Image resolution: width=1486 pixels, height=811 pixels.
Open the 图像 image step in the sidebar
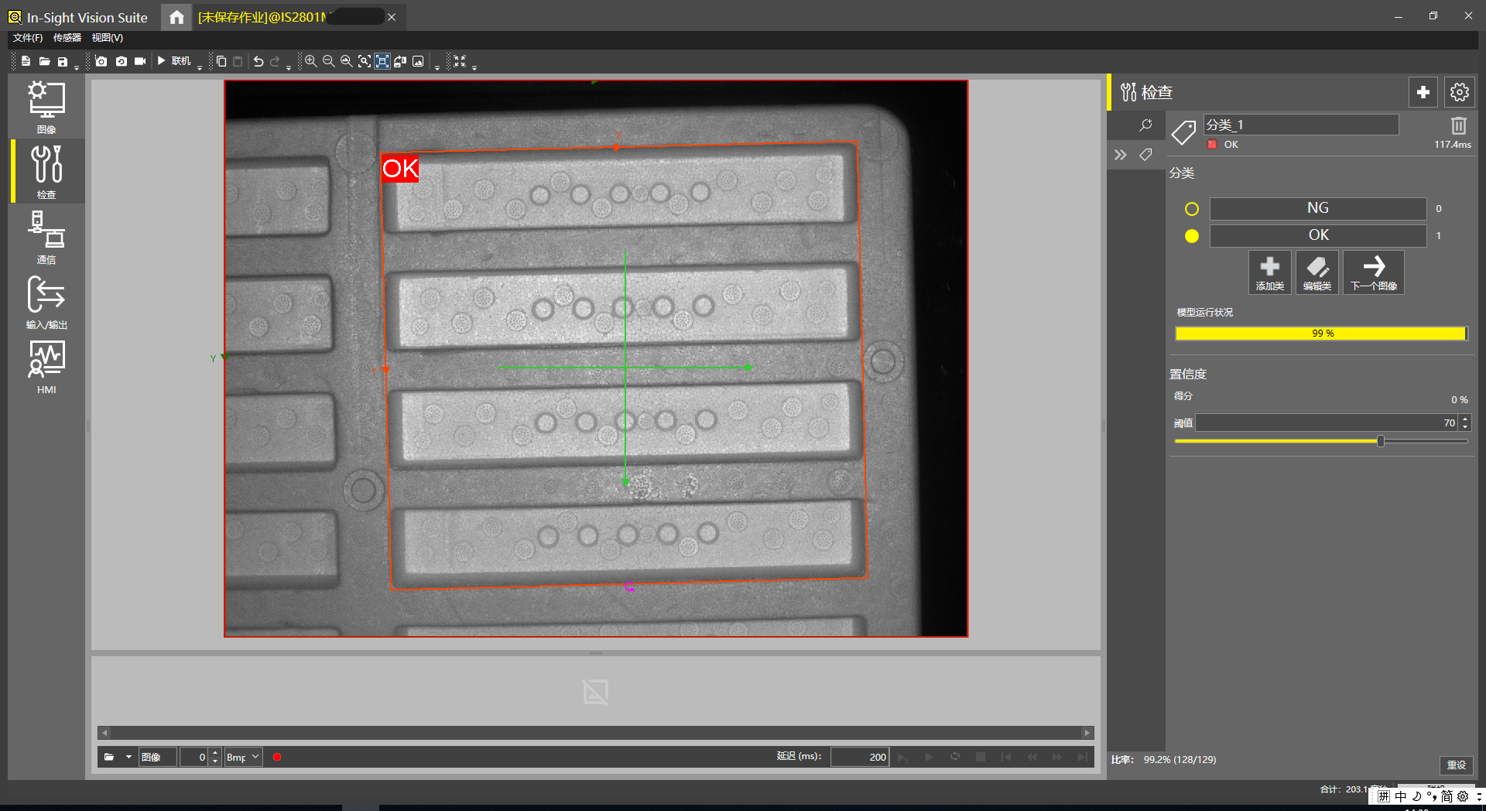pyautogui.click(x=46, y=107)
